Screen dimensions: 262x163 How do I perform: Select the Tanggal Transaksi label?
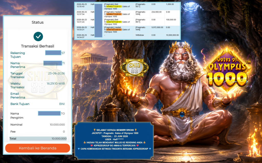point(17,75)
